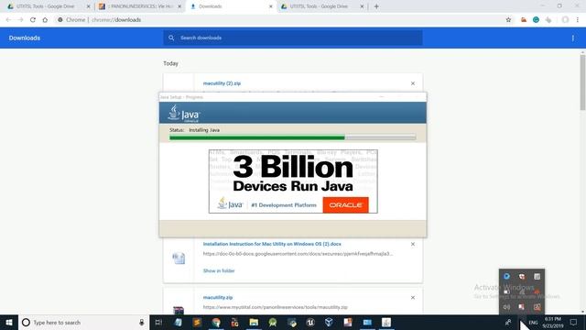Click speaker volume icon in tray overflow popup

pyautogui.click(x=506, y=307)
